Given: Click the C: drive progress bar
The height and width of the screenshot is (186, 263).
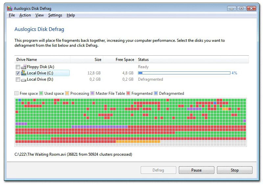Looking at the screenshot, I should [x=184, y=73].
